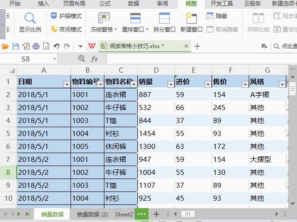Open the 显示比例 zoom magnifier tool
Screen dimensions: 297x222
pos(30,23)
